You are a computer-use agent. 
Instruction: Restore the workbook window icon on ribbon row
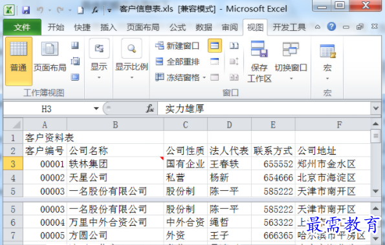pyautogui.click(x=360, y=26)
